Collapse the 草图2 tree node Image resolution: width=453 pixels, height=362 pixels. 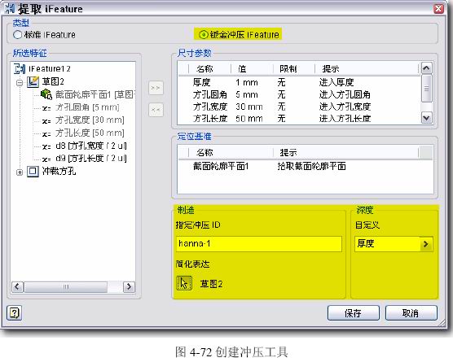[20, 83]
